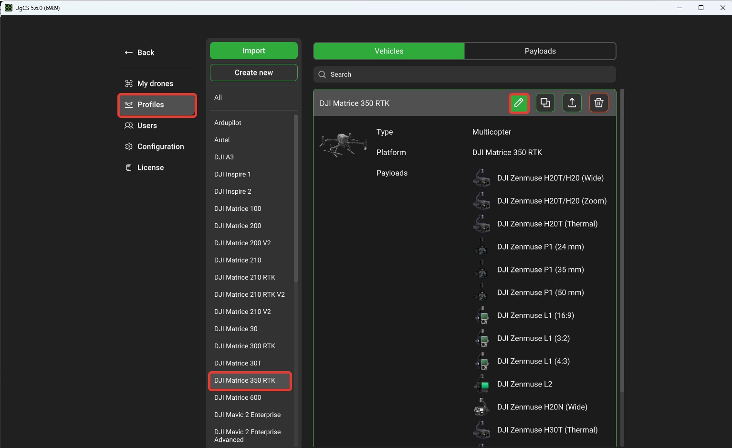Select DJI A3 in the vehicle list
The image size is (732, 448).
252,157
